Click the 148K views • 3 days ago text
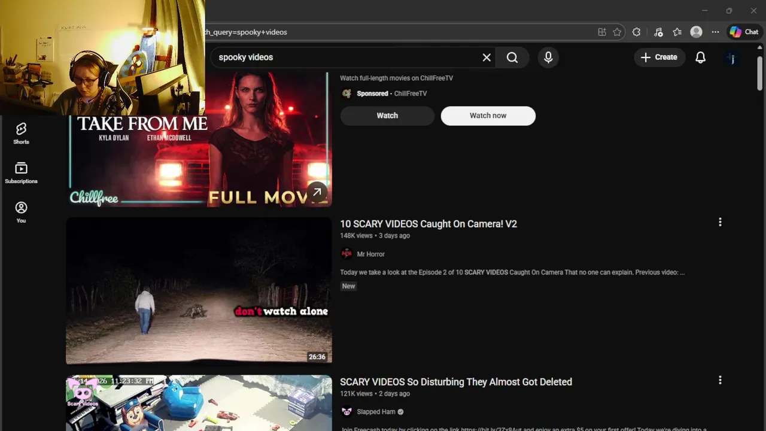This screenshot has width=766, height=431. 375,236
